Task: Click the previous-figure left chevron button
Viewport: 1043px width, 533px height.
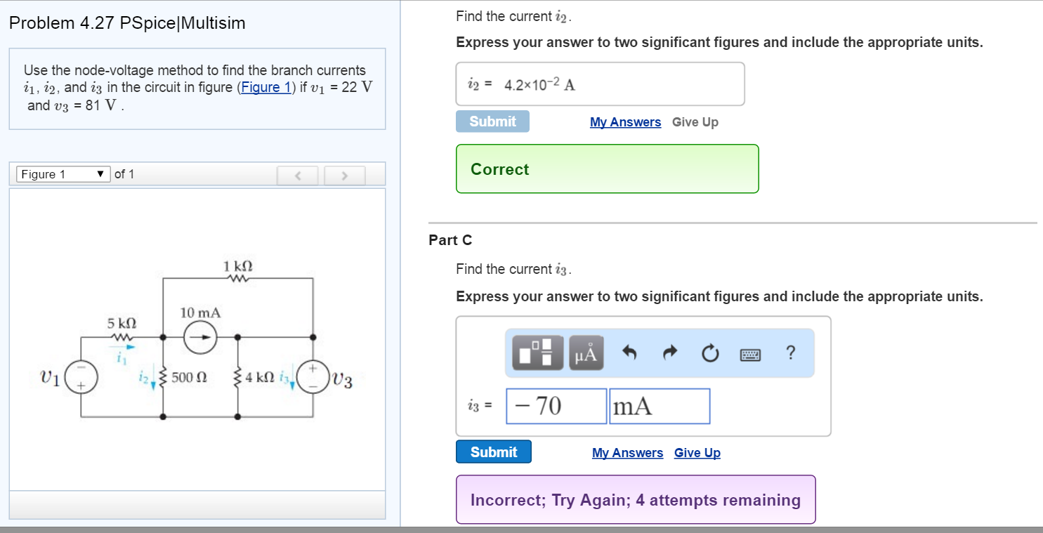Action: tap(297, 174)
